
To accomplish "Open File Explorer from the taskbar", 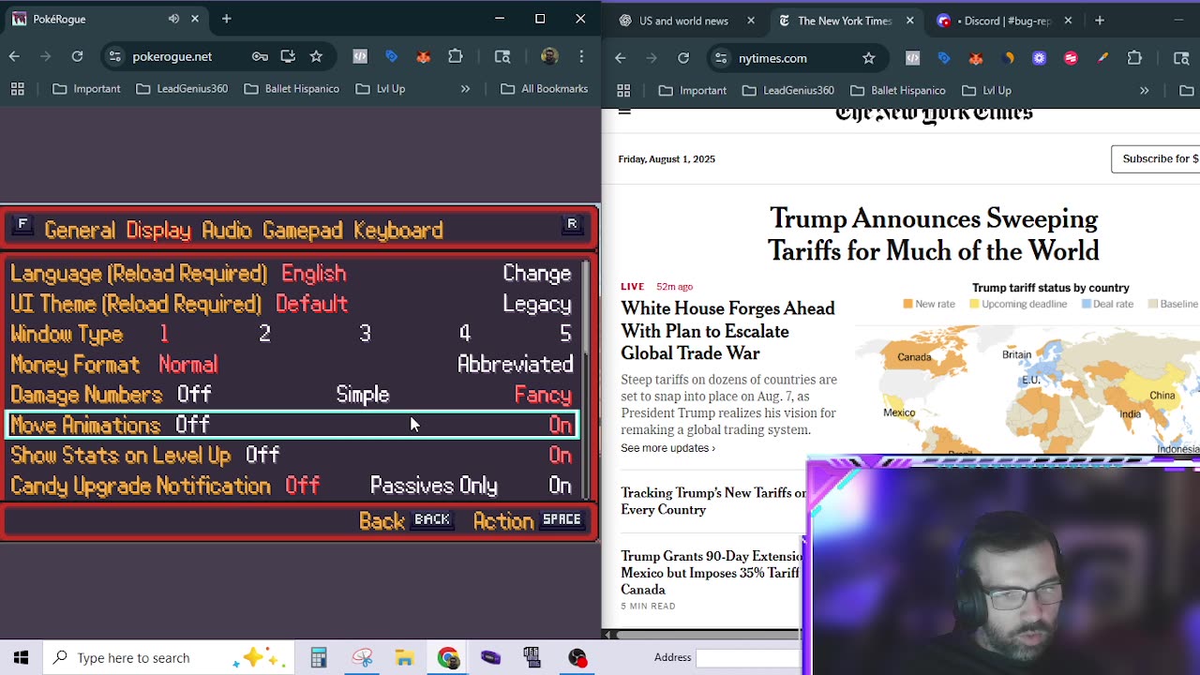I will [404, 658].
